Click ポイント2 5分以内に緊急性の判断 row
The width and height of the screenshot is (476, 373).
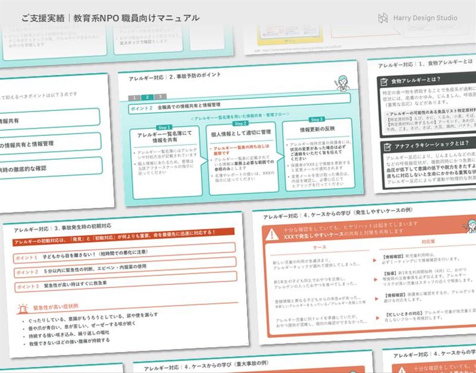pyautogui.click(x=125, y=268)
